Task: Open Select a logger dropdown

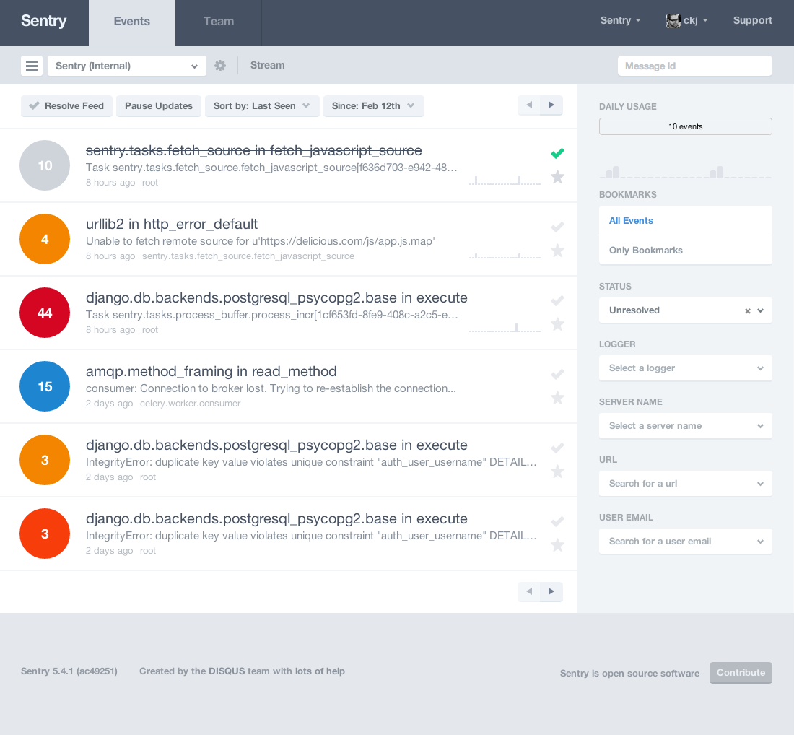Action: click(686, 368)
